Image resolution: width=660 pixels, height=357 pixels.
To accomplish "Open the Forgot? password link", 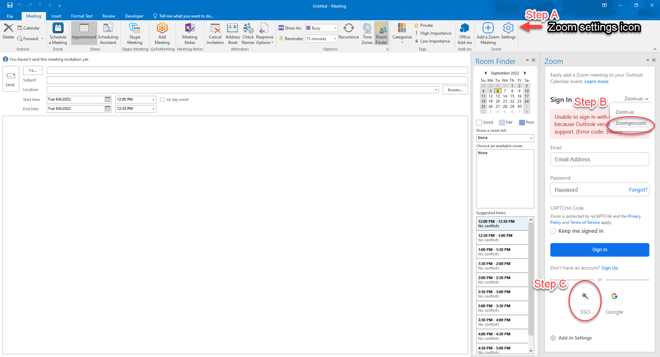I will [638, 190].
